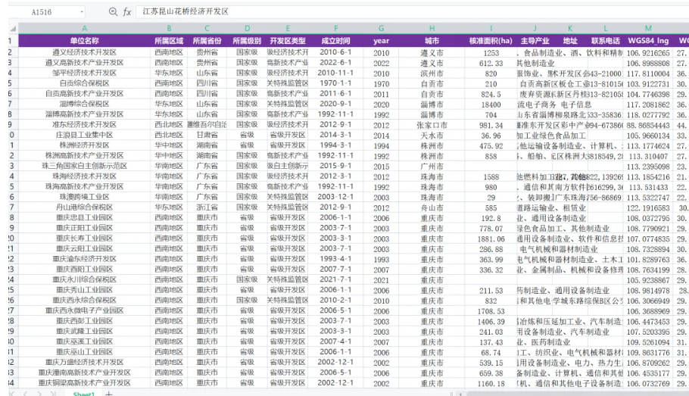Image resolution: width=689 pixels, height=396 pixels.
Task: Select column I header
Action: coord(491,29)
